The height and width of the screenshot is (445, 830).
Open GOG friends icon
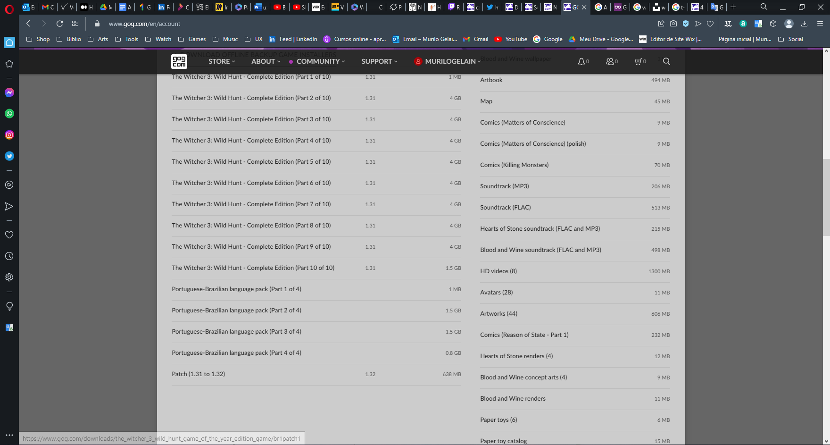click(x=612, y=61)
